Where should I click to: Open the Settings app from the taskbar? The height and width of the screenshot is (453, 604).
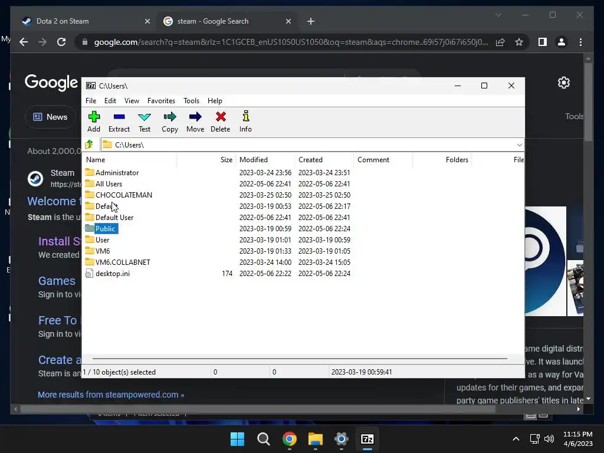[x=342, y=439]
